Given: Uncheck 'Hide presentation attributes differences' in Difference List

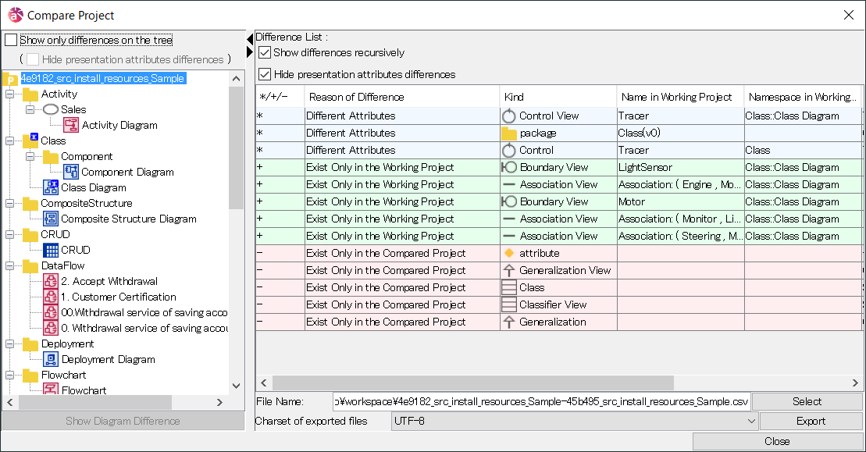Looking at the screenshot, I should tap(265, 74).
